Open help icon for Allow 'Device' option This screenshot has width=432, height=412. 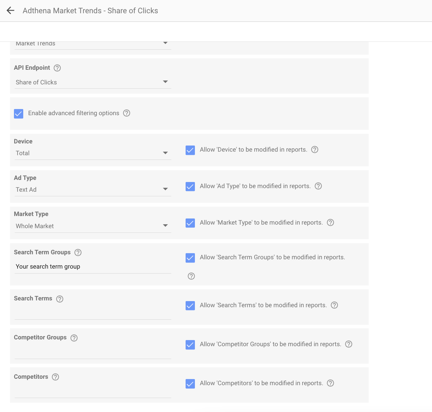click(315, 149)
